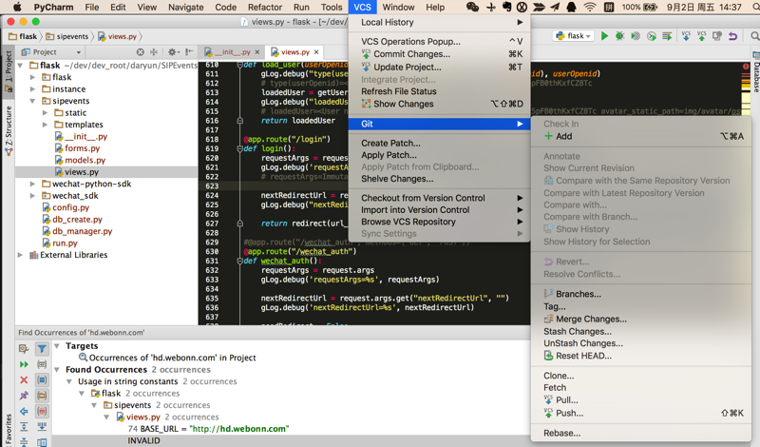This screenshot has width=760, height=447.
Task: Pin the Find Occurrences results tab
Action: 24,396
